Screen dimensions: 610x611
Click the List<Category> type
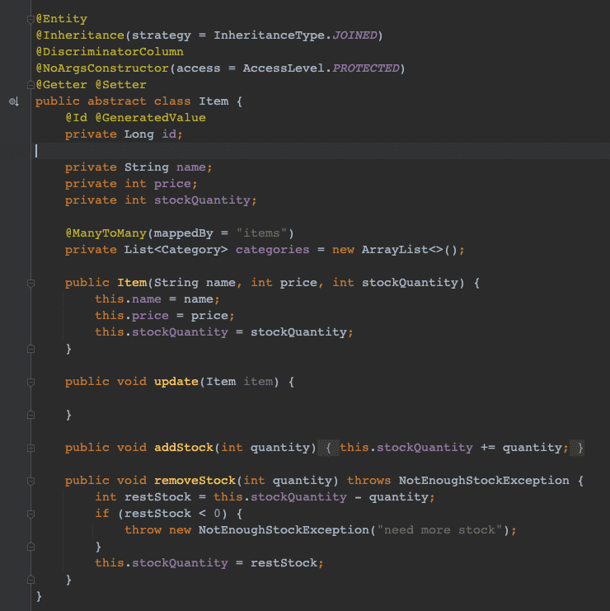click(176, 250)
